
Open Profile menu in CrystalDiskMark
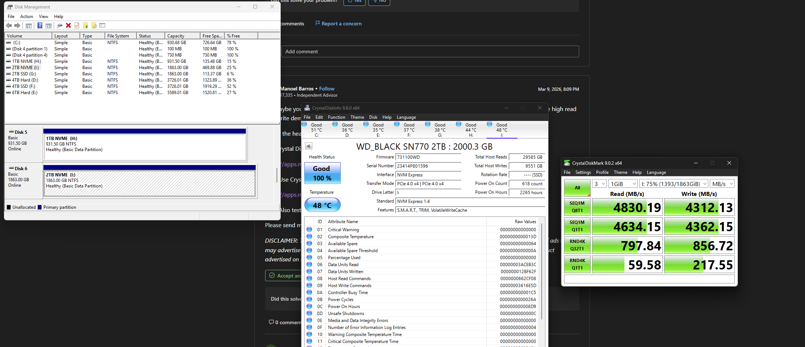point(602,172)
